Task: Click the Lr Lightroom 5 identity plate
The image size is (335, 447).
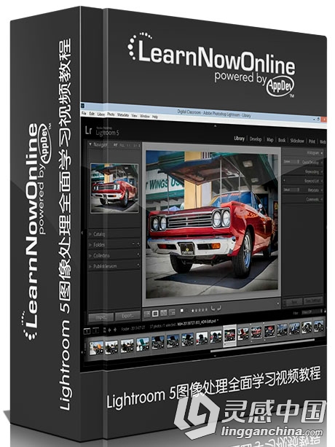Action: [102, 131]
